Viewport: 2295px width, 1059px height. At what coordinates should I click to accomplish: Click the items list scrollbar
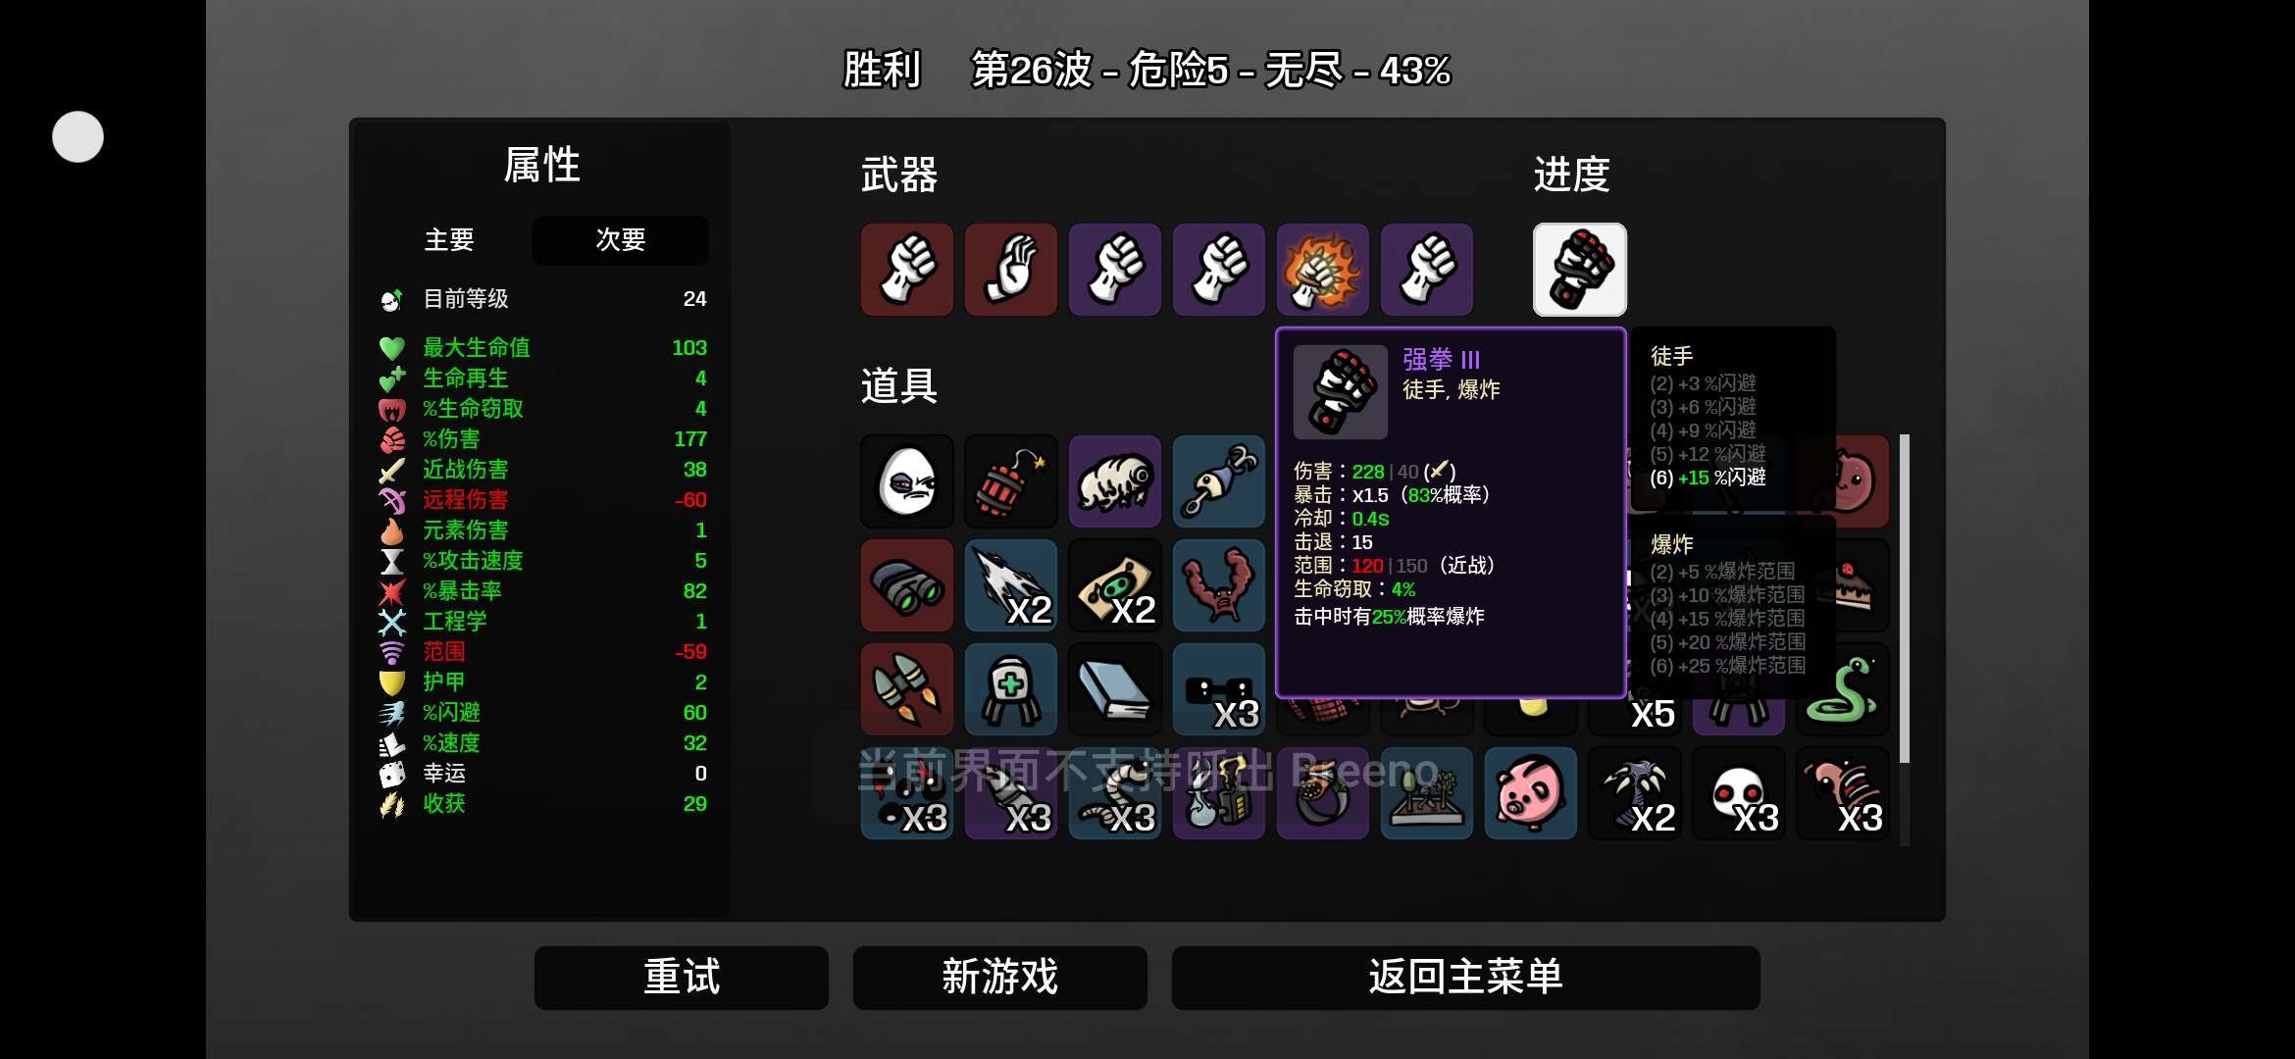1904,598
